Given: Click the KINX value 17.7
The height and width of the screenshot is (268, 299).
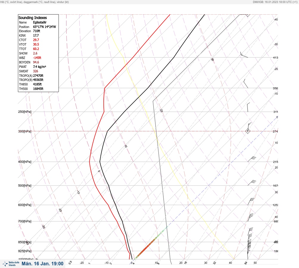Looking at the screenshot, I should coord(36,35).
